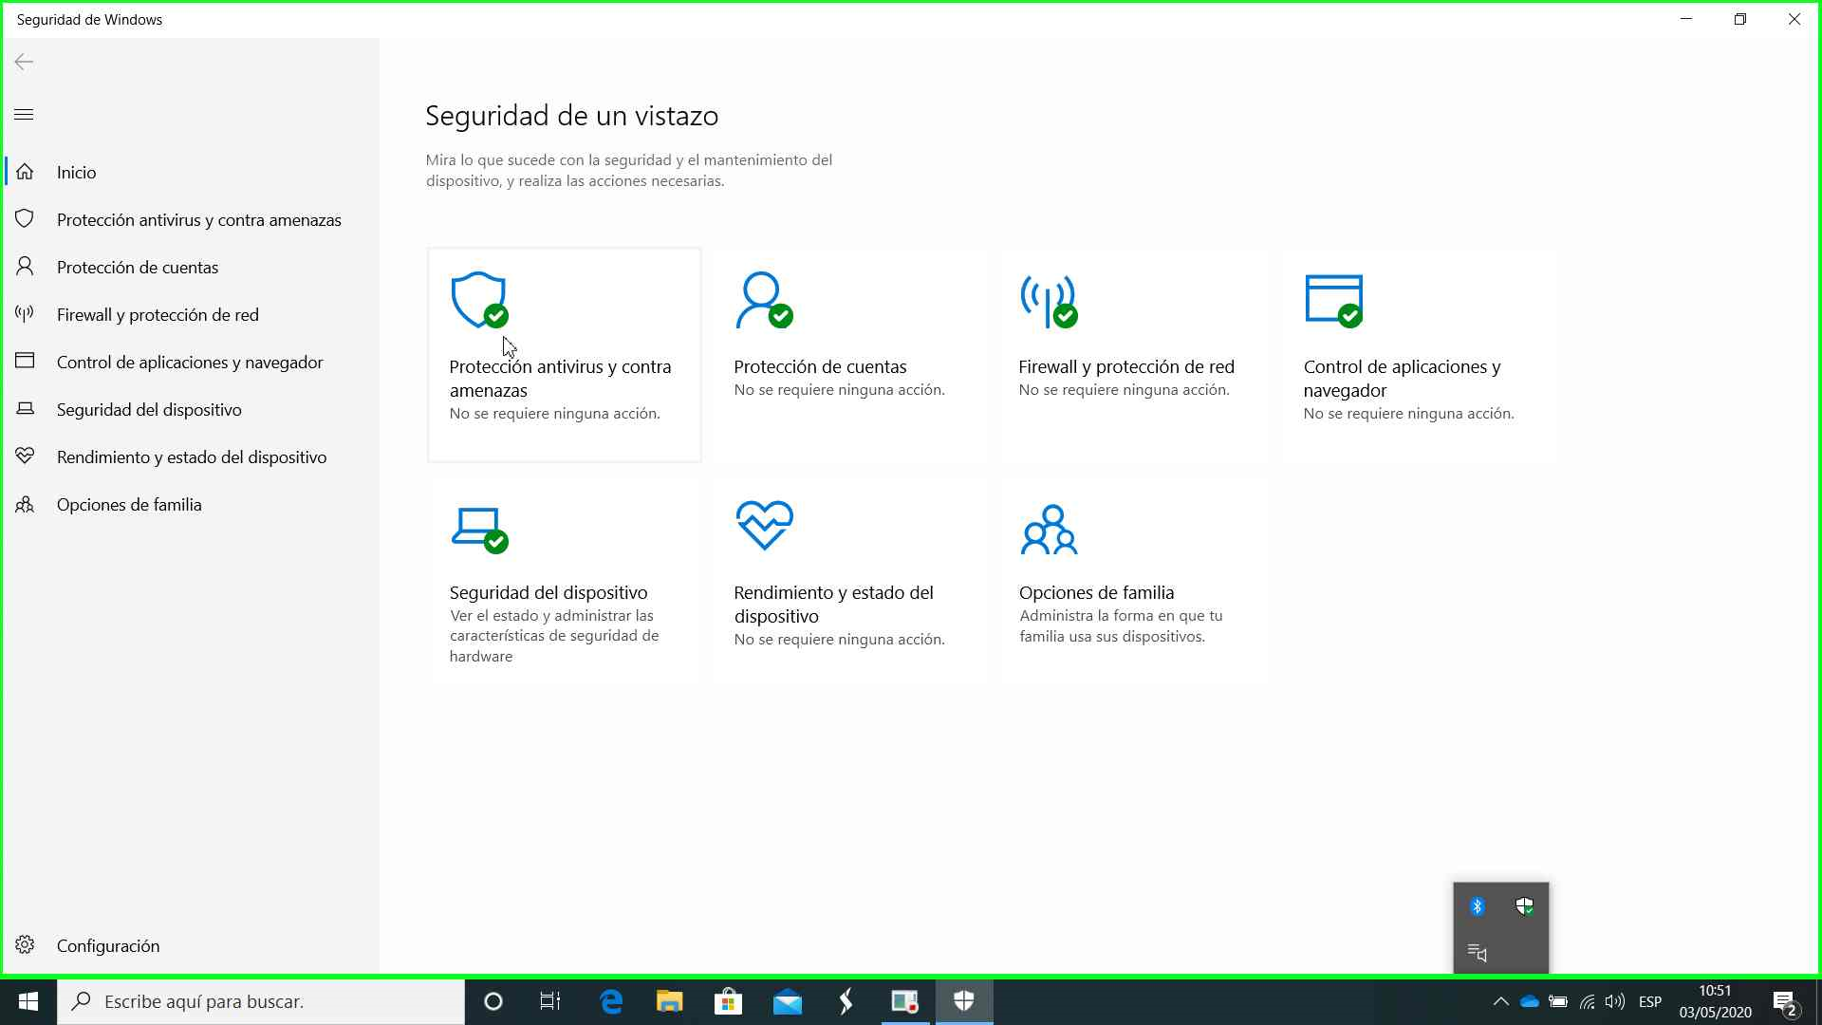Click the speaker list icon in tray overflow

pyautogui.click(x=1478, y=953)
